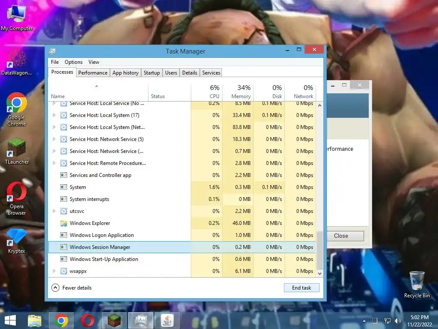Select the System interrupts process

182,199
